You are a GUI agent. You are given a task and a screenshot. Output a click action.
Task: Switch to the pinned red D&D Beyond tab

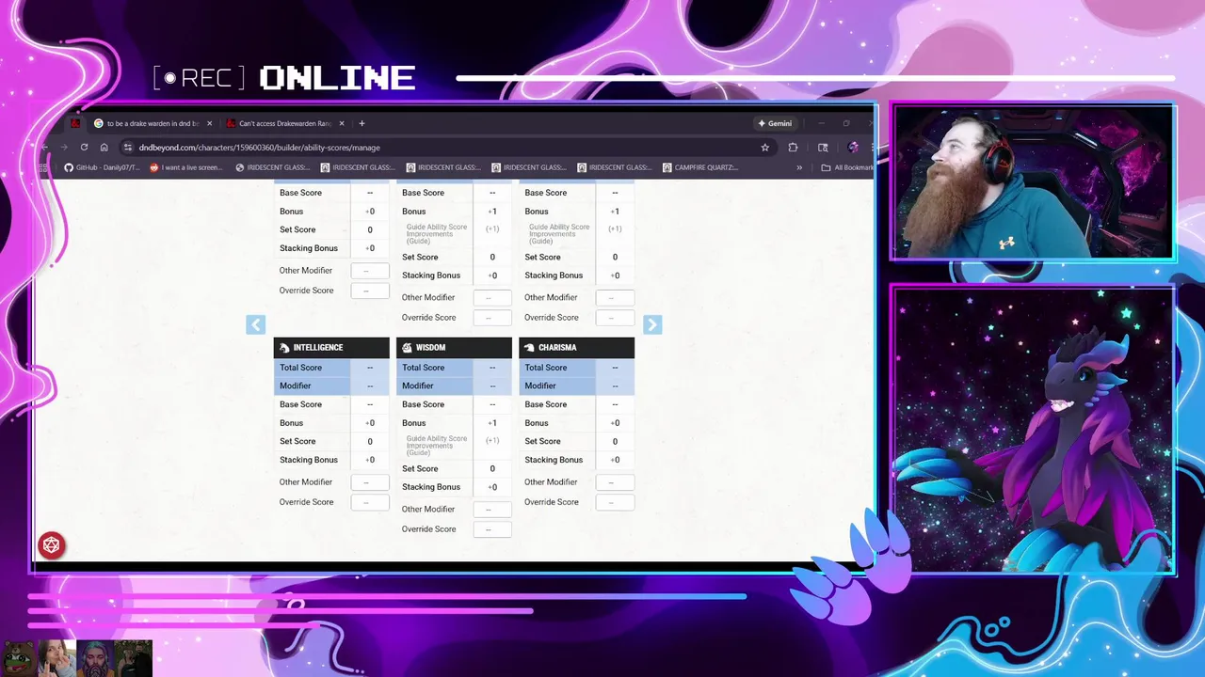point(75,123)
